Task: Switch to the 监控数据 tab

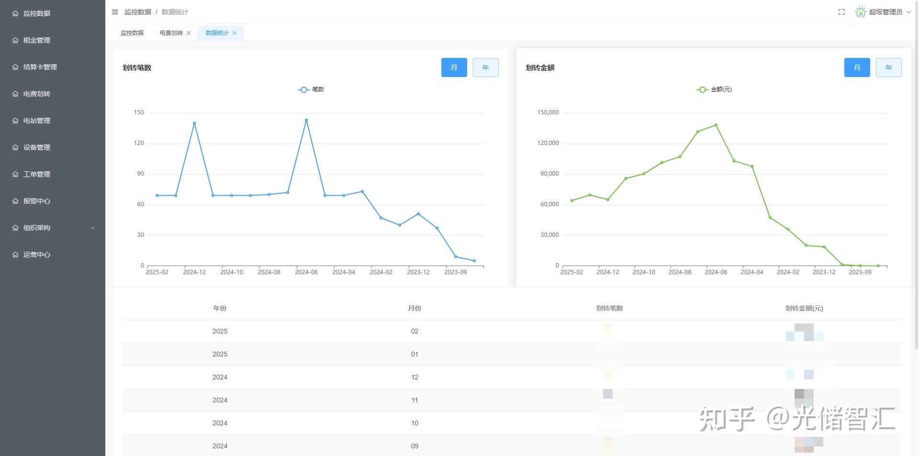Action: (x=132, y=33)
